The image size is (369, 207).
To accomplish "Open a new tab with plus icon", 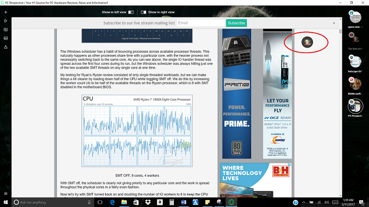I will 6,12.
